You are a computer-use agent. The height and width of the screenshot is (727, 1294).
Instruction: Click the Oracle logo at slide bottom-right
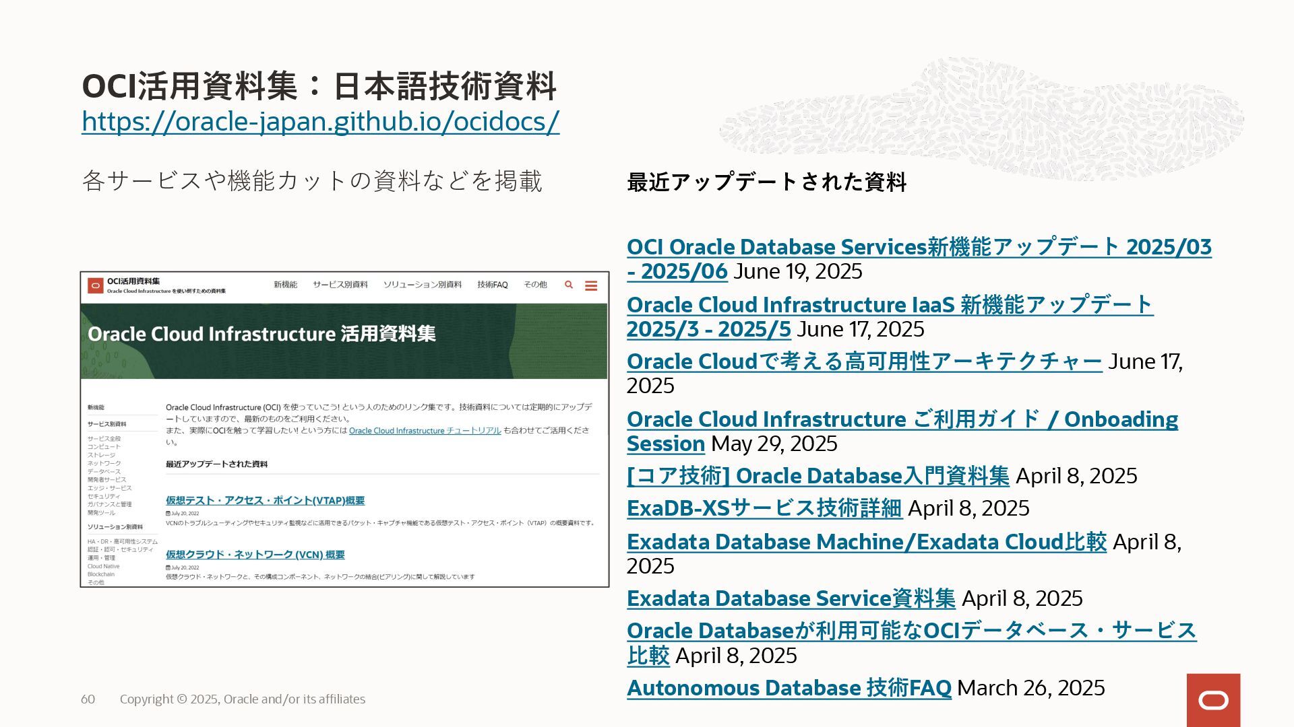click(x=1213, y=700)
